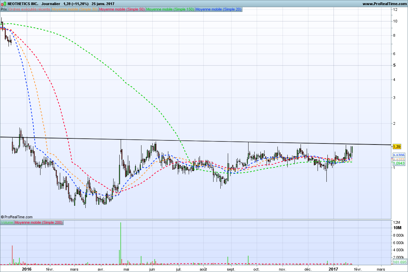Click the Journalier timeframe in the title
Image resolution: width=408 pixels, height=272 pixels.
point(51,4)
